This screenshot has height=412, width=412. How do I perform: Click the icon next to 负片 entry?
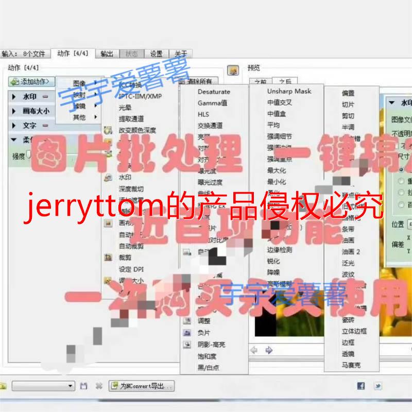coord(187,333)
